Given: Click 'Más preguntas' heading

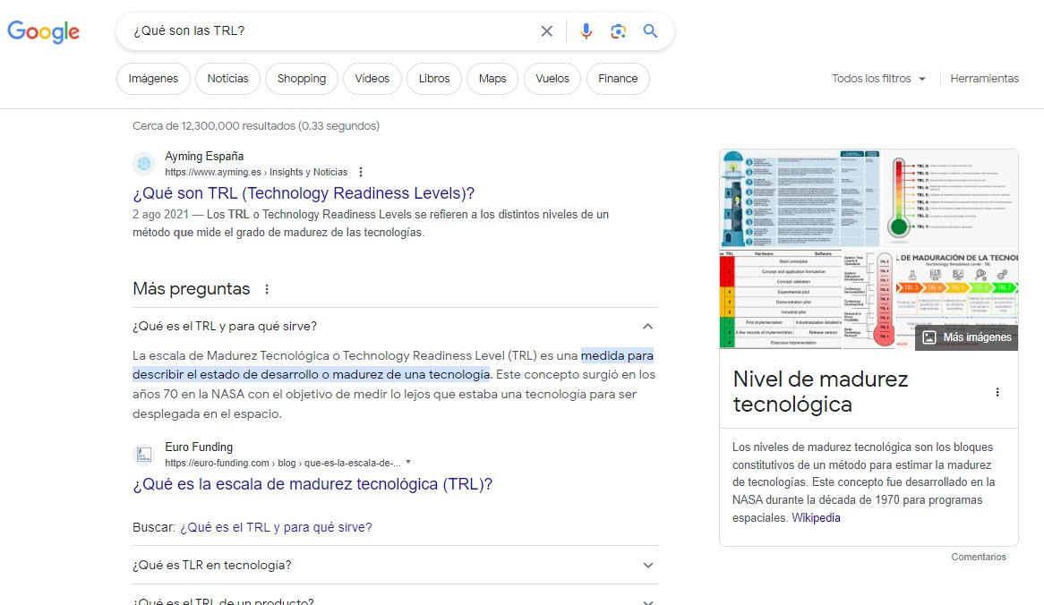Looking at the screenshot, I should tap(192, 289).
